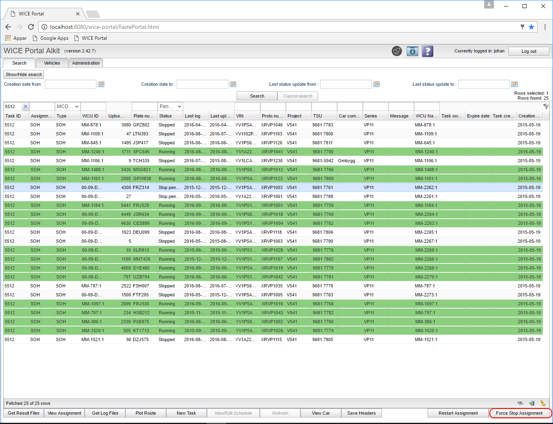Open WICE Portal bookmark in bookmarks bar
553x424 pixels.
tap(90, 38)
